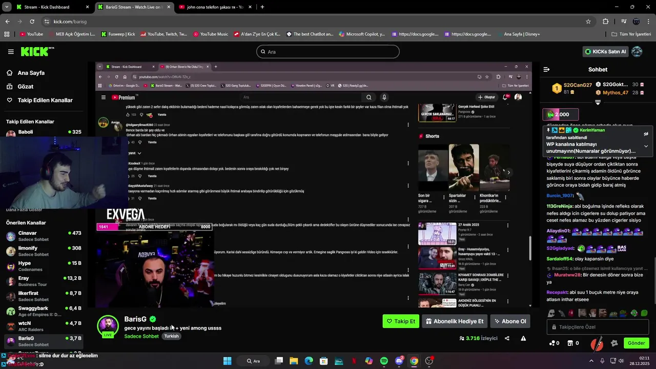Insert the green Pepe emote at row end
Screen dimensions: 656x369
tap(644, 313)
